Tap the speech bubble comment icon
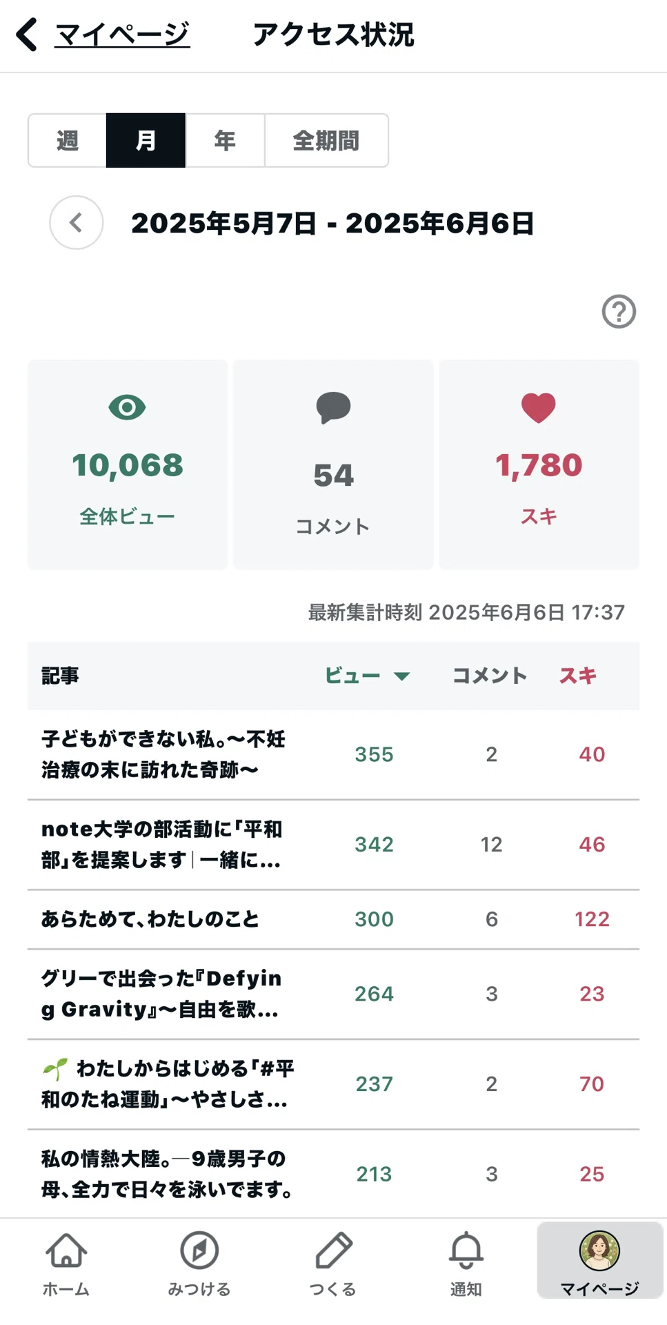Viewport: 667px width, 1325px height. [x=333, y=407]
